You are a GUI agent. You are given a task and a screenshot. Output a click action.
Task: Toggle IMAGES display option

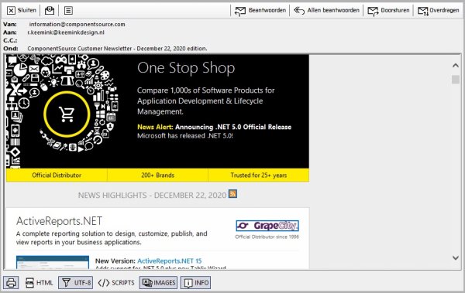tap(158, 283)
